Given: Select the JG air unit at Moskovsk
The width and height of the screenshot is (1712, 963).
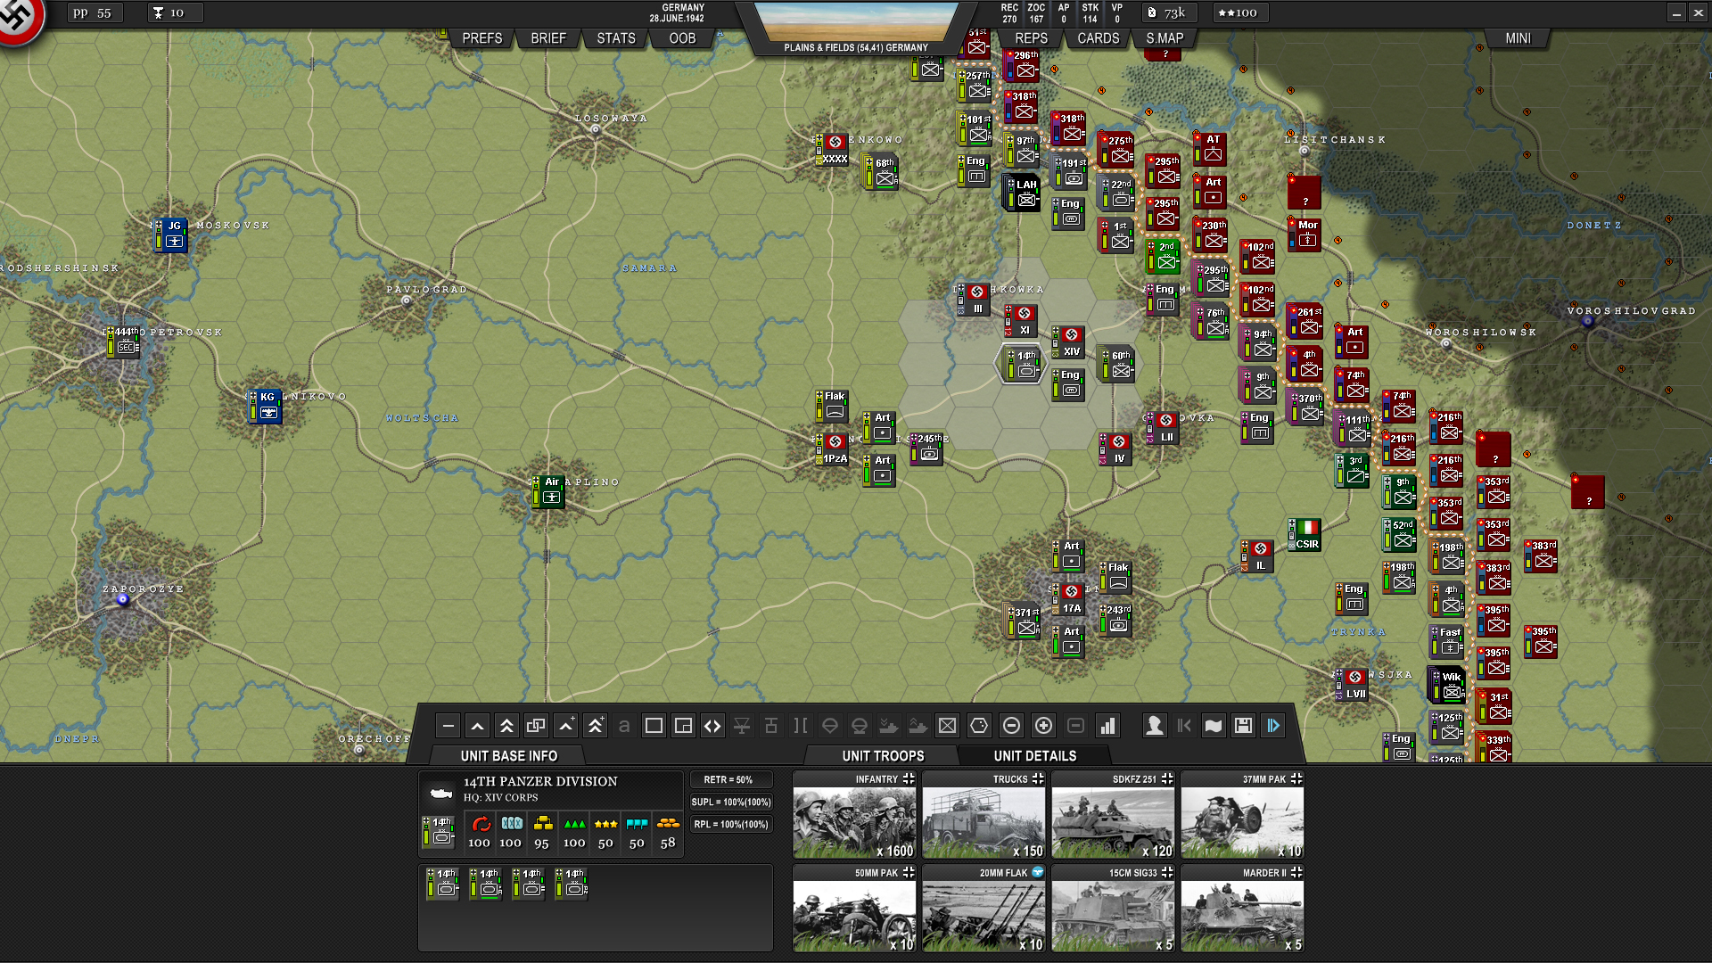Looking at the screenshot, I should pyautogui.click(x=170, y=235).
